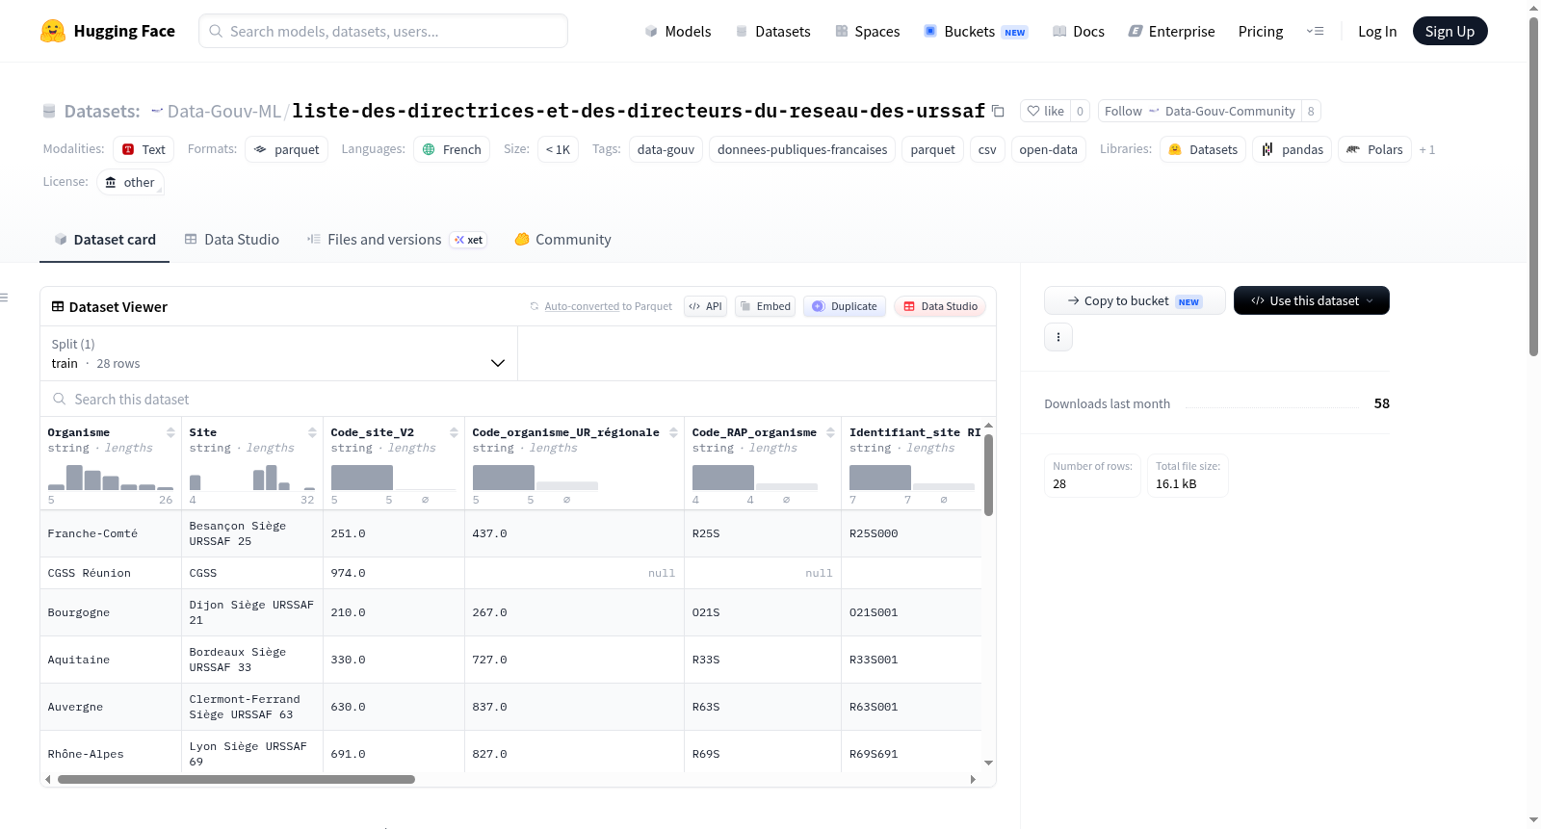Like the dataset with heart button

(1046, 112)
